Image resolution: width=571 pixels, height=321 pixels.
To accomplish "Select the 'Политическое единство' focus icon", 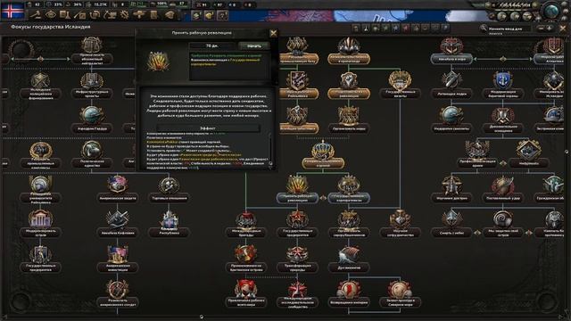I will coord(92,150).
